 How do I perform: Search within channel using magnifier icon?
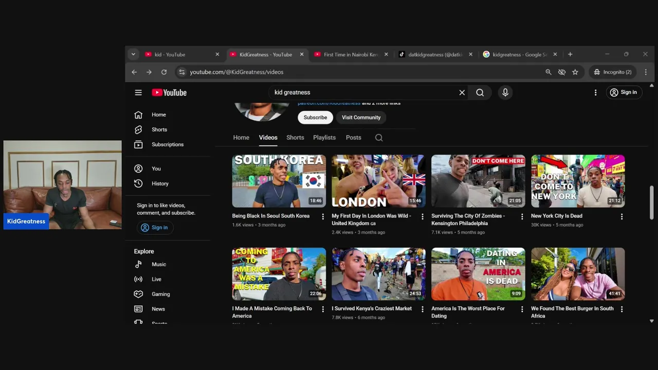coord(379,138)
